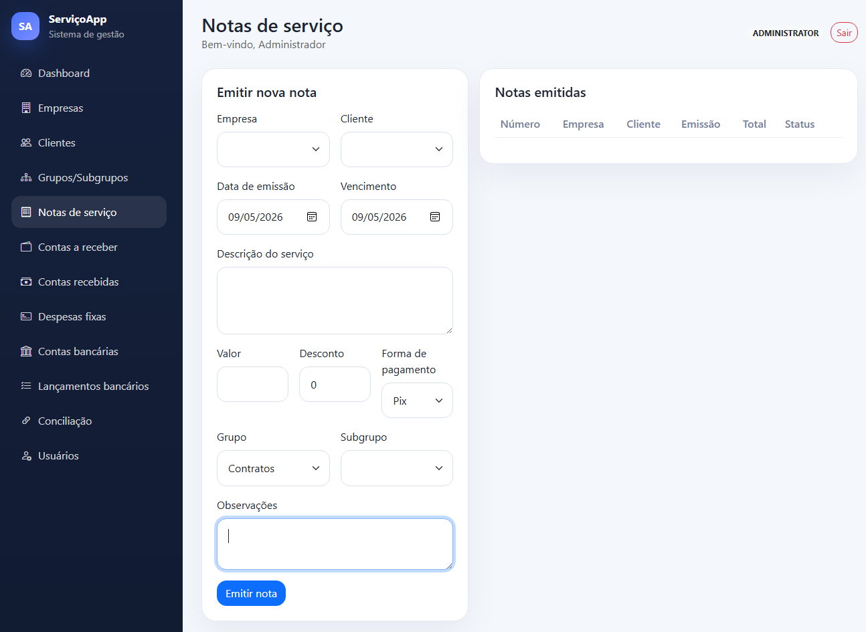Navigate to Grupos/Subgrupos
The width and height of the screenshot is (866, 632).
(89, 177)
